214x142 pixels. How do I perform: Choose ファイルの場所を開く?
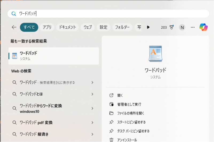pos(131,113)
